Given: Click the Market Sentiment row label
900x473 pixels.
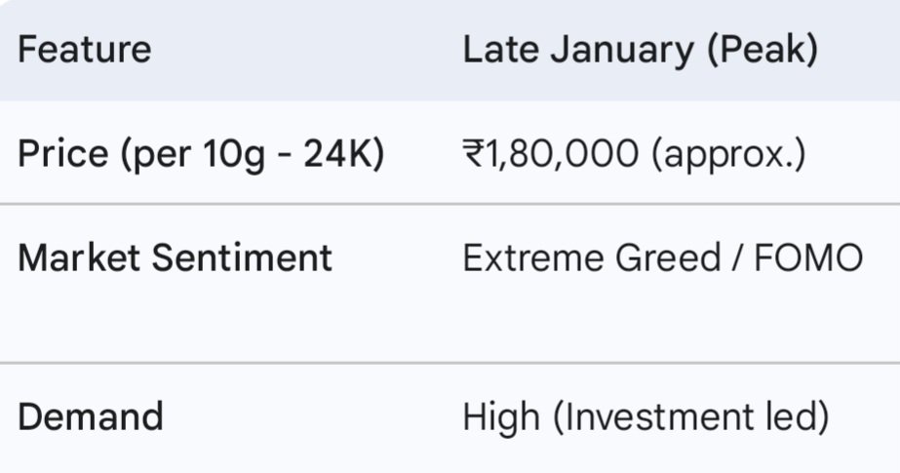Looking at the screenshot, I should (x=176, y=258).
